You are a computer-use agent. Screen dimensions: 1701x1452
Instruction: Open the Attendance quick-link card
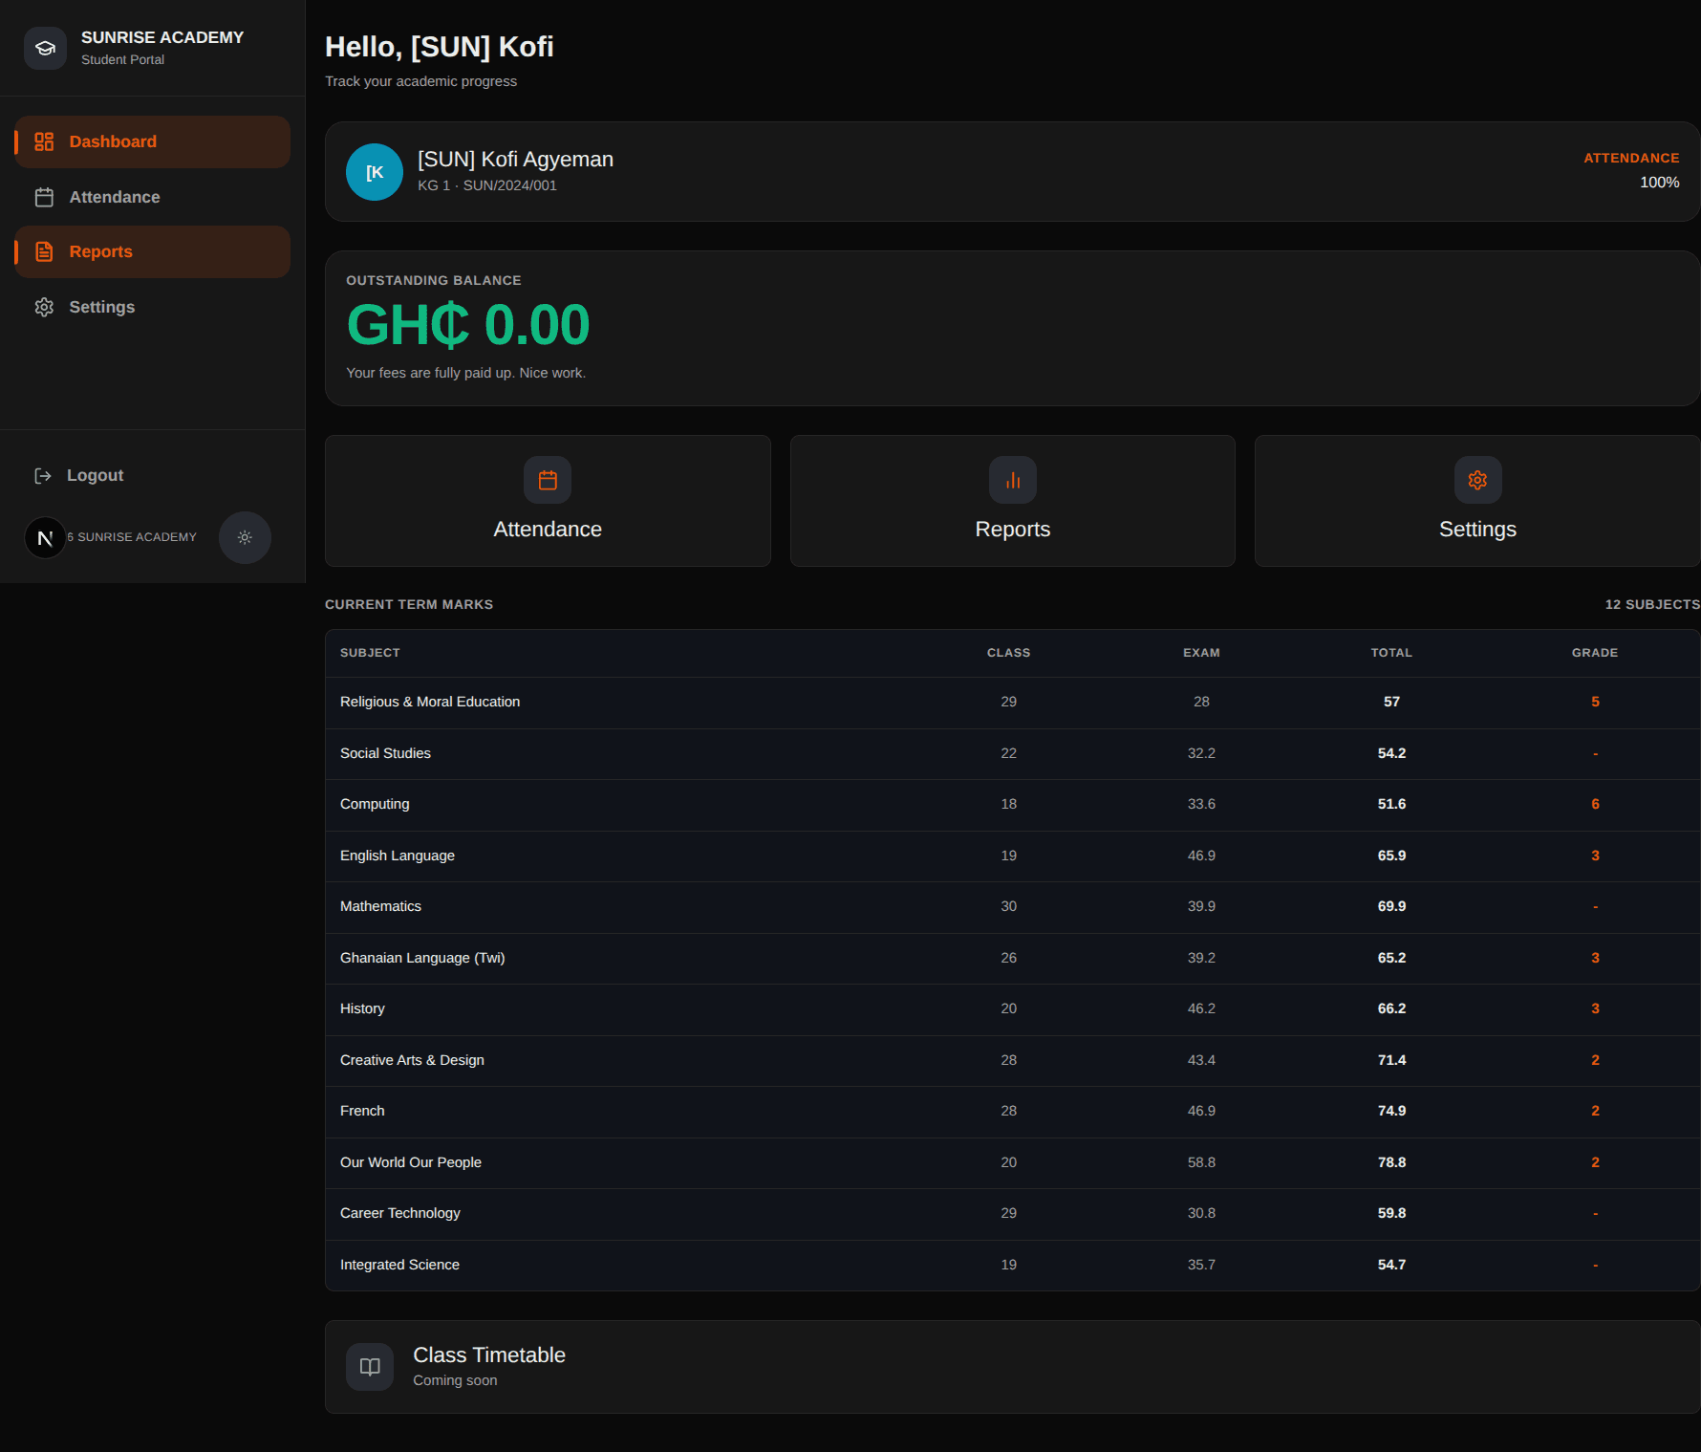tap(548, 501)
